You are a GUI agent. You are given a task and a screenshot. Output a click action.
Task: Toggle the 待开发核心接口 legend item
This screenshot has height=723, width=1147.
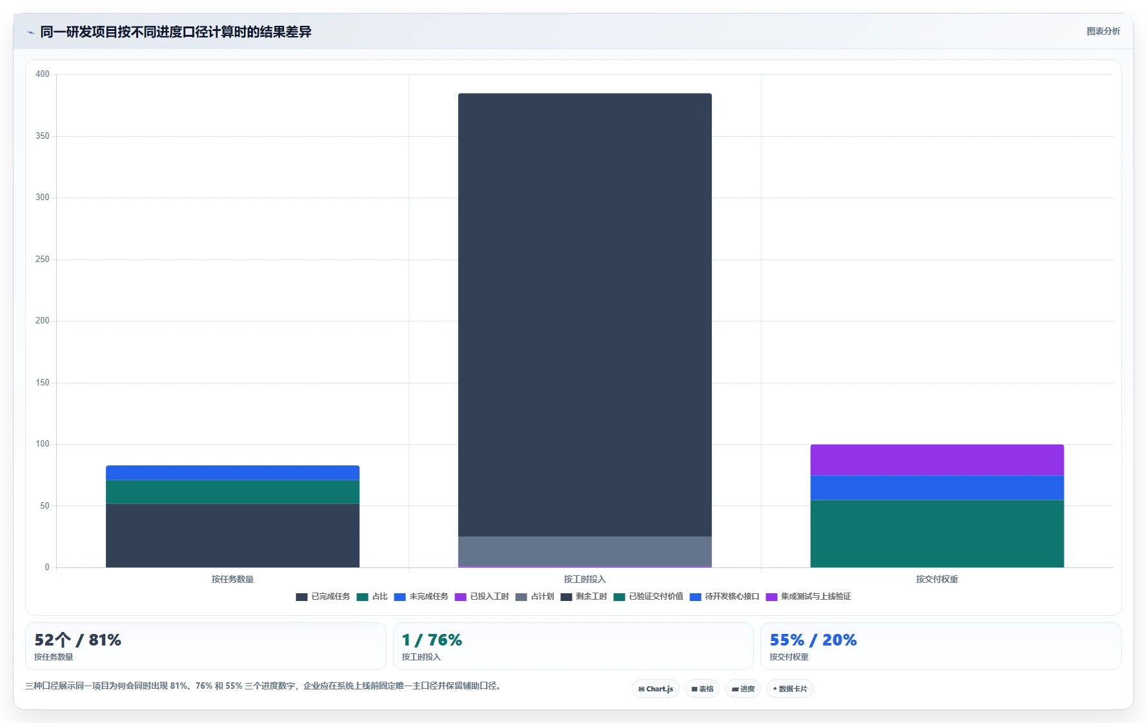pos(724,596)
